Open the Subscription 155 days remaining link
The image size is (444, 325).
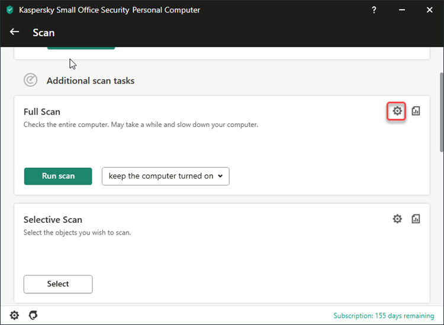tap(384, 316)
